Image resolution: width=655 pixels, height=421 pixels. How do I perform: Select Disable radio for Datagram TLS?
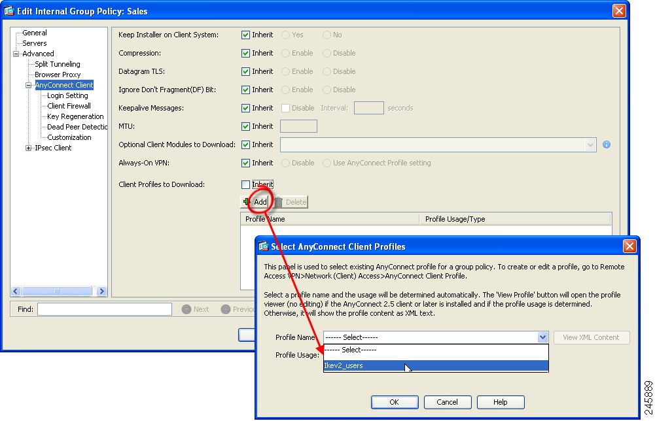327,72
